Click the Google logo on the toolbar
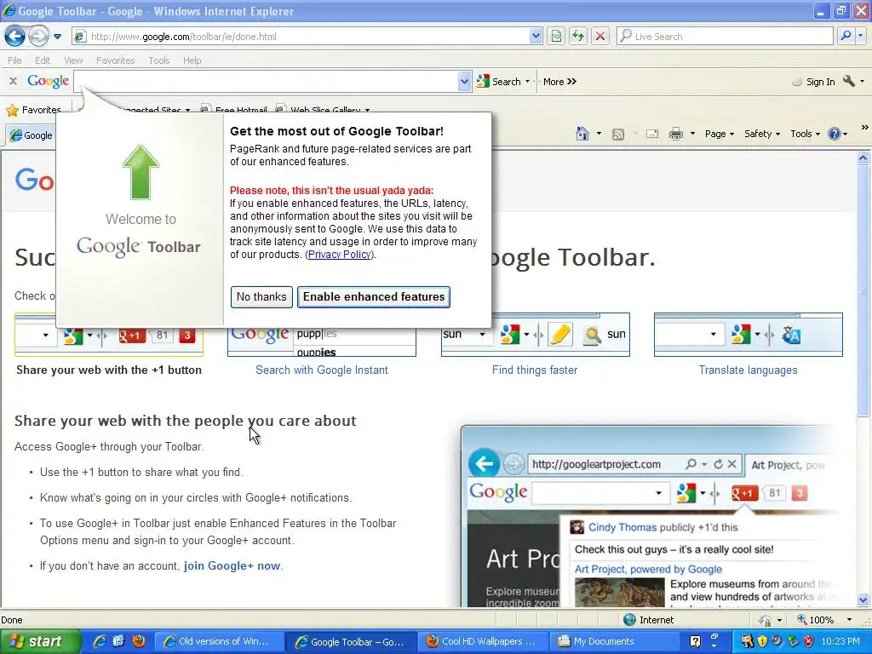 point(48,81)
